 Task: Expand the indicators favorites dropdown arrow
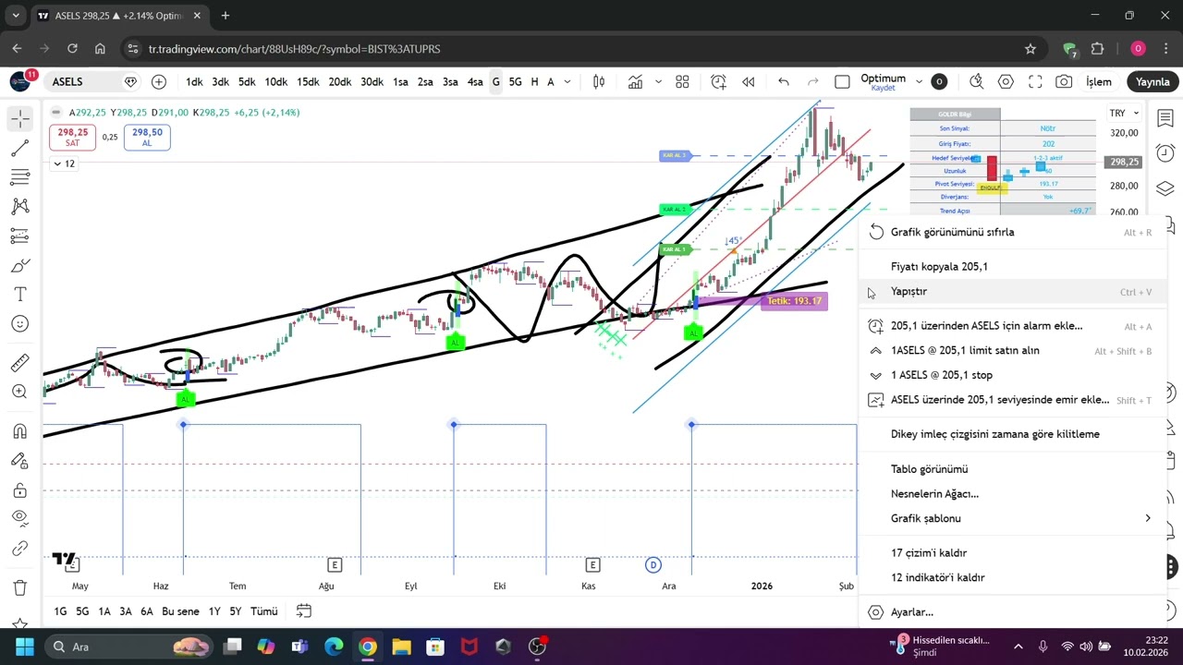(x=658, y=82)
